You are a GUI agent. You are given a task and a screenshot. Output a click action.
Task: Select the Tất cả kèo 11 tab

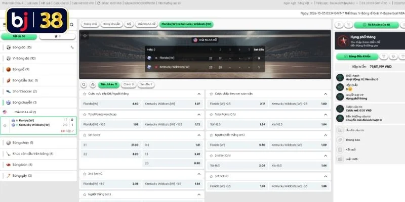(x=108, y=84)
